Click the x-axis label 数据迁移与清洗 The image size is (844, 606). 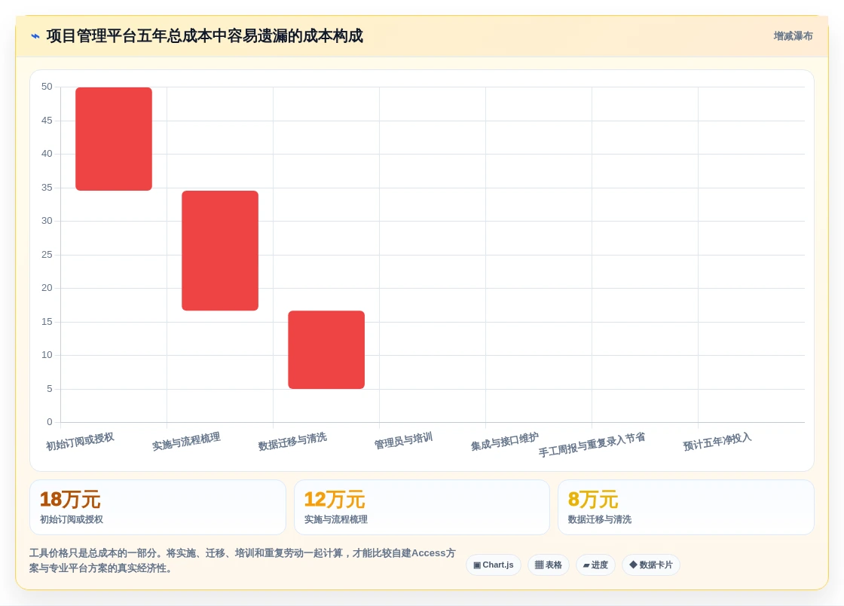tap(292, 442)
